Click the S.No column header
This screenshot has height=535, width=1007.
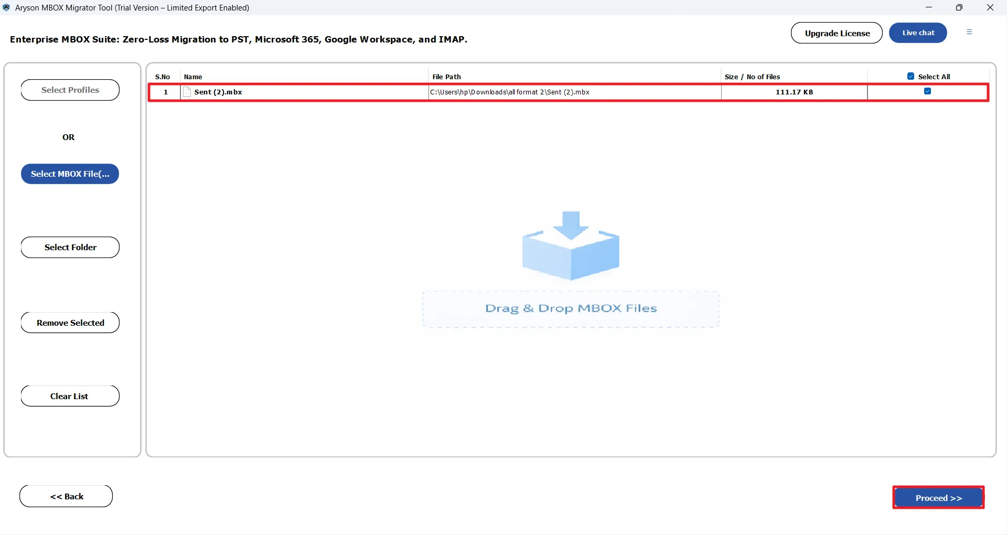pyautogui.click(x=163, y=77)
